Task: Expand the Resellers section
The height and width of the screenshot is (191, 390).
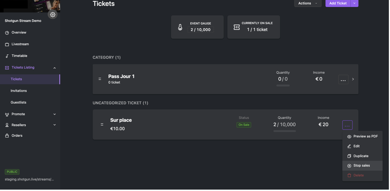Action: click(x=54, y=125)
